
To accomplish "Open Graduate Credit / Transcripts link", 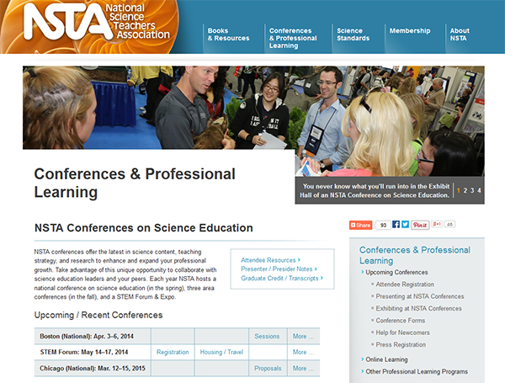I will (x=281, y=278).
